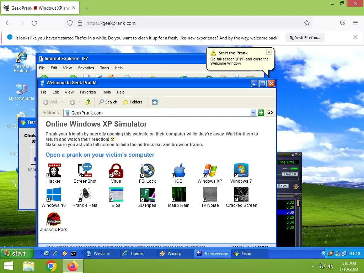
Task: Open File menu in Welcome window
Action: pyautogui.click(x=44, y=92)
